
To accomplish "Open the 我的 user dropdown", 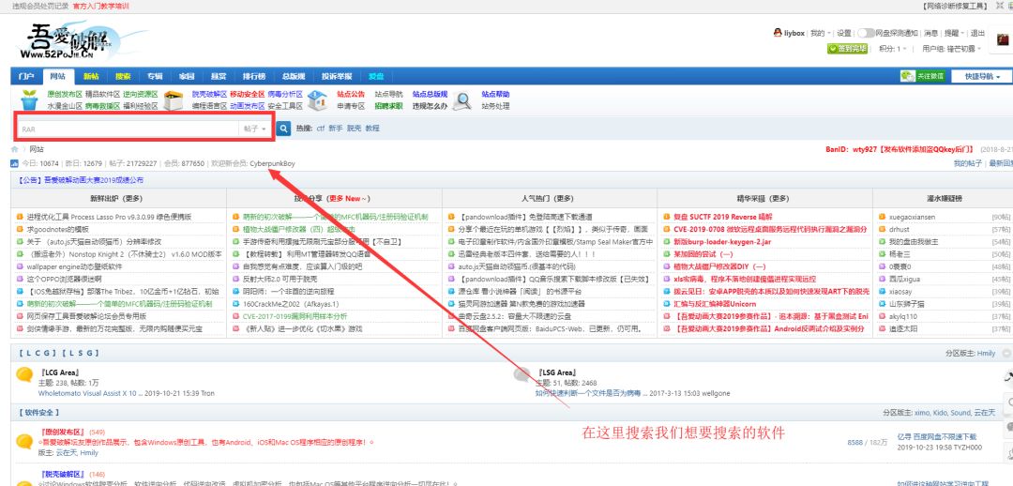I will tap(820, 33).
